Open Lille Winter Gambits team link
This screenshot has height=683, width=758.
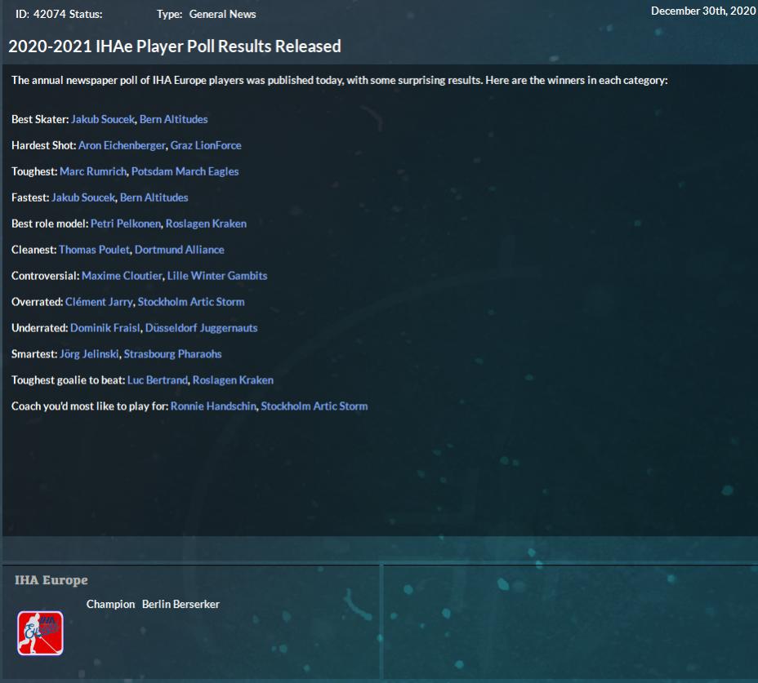click(x=217, y=276)
